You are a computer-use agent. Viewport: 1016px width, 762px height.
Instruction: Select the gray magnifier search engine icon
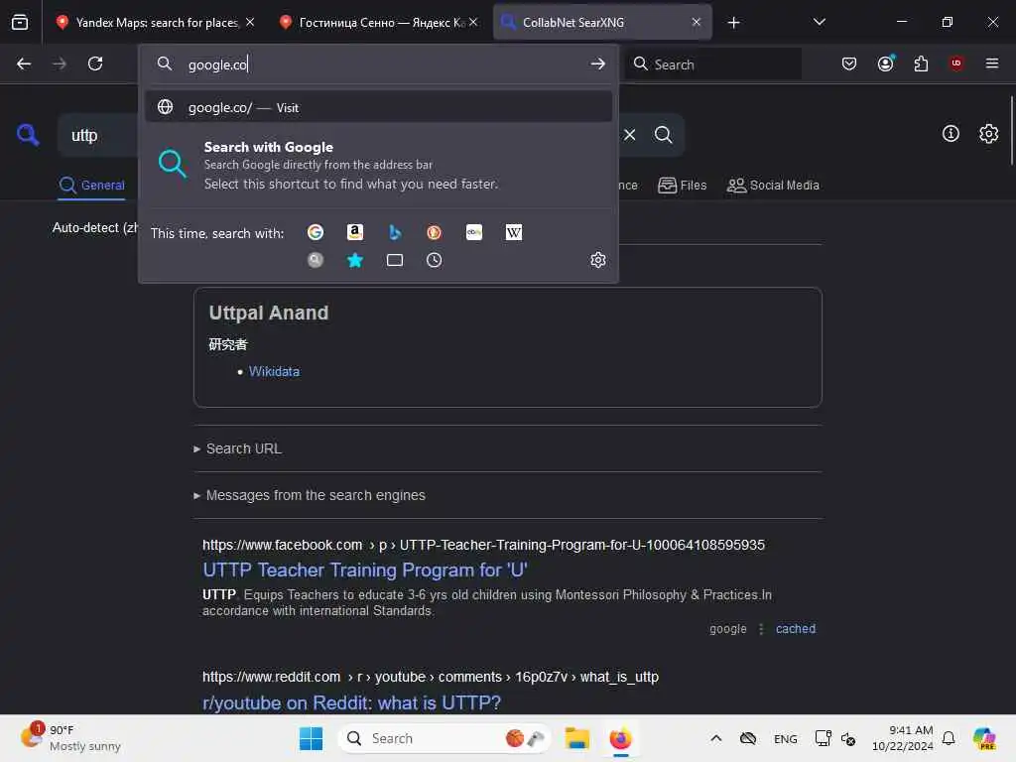(316, 260)
